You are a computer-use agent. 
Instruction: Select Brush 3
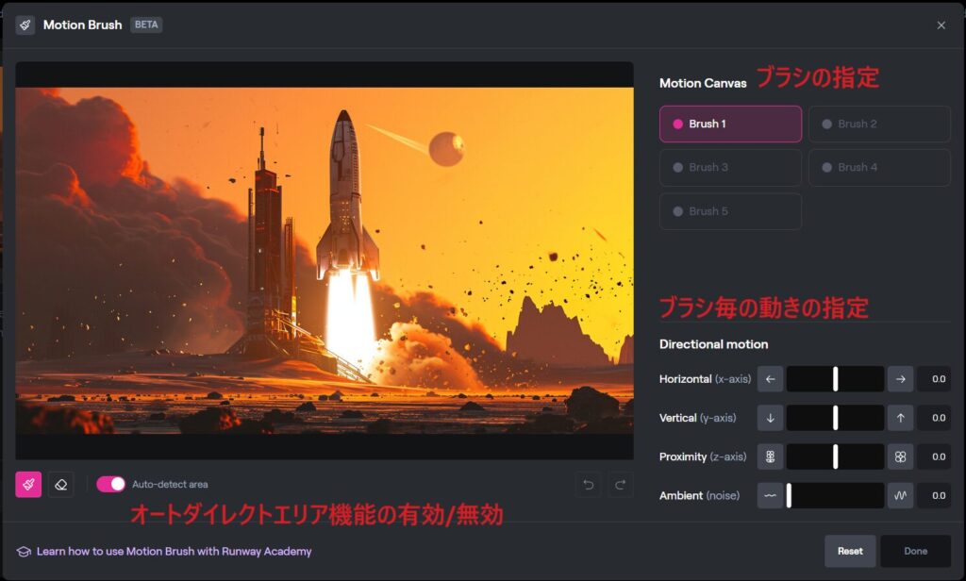click(x=731, y=168)
